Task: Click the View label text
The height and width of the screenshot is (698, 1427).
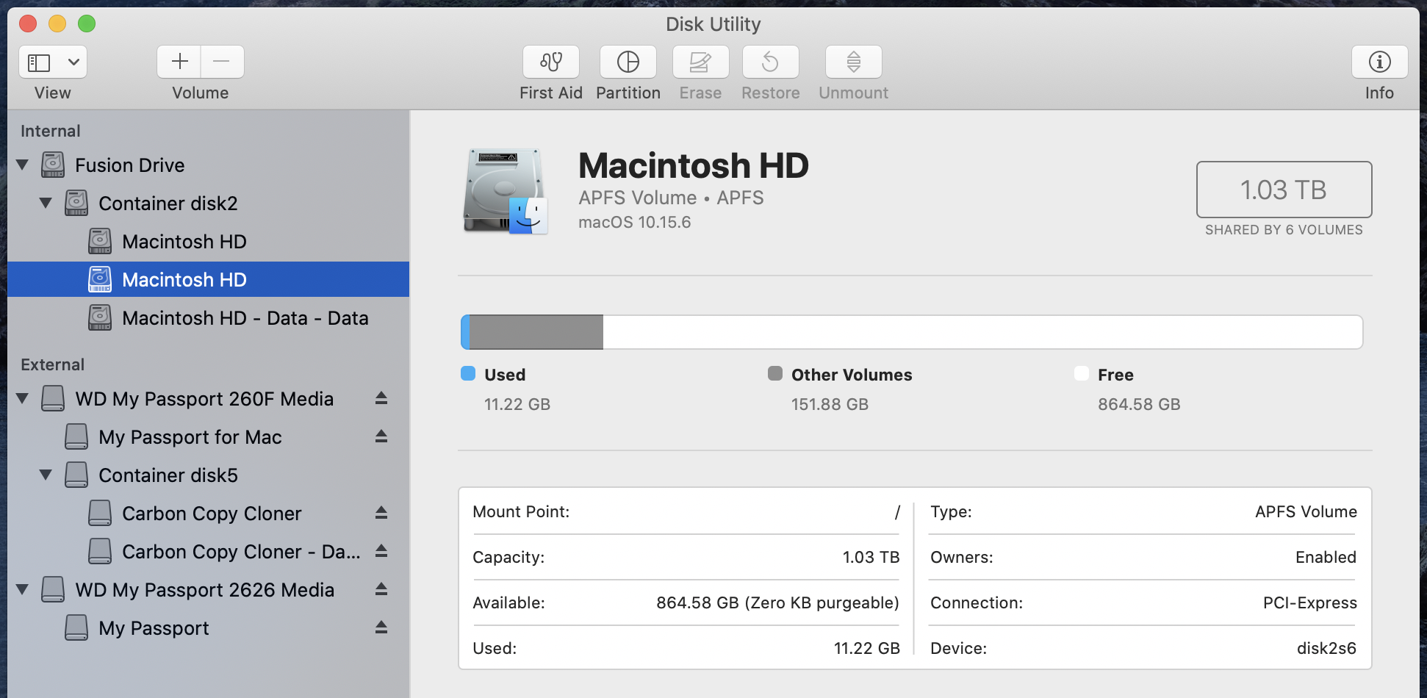Action: pyautogui.click(x=53, y=93)
